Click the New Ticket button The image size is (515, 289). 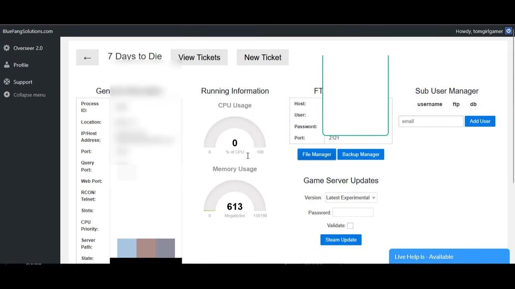point(263,57)
